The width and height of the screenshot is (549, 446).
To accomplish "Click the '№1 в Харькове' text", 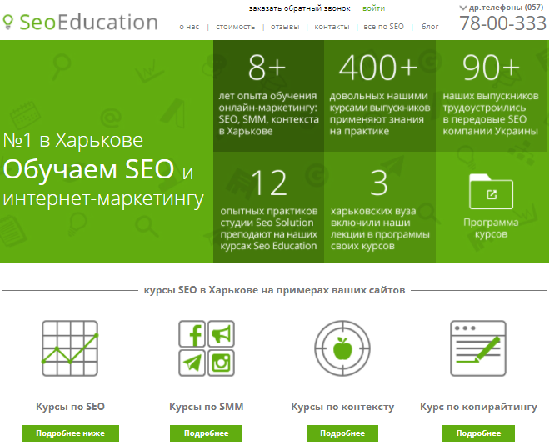I will point(72,140).
